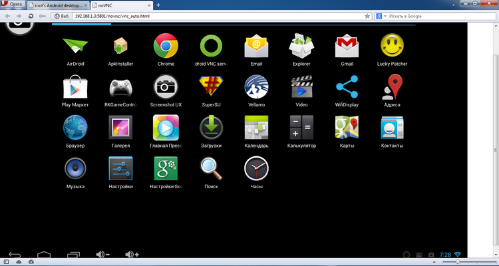
Task: Bookmark page with star icon
Action: (367, 16)
